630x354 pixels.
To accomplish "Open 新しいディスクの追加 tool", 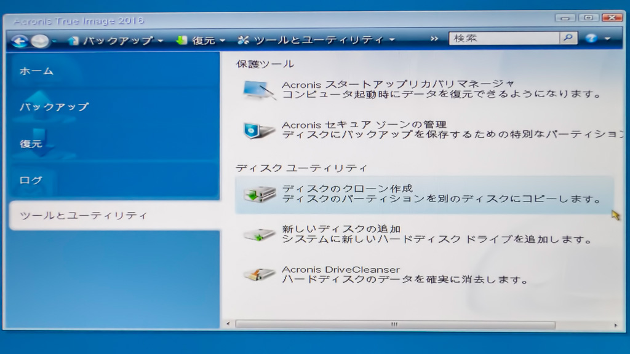I will [341, 229].
